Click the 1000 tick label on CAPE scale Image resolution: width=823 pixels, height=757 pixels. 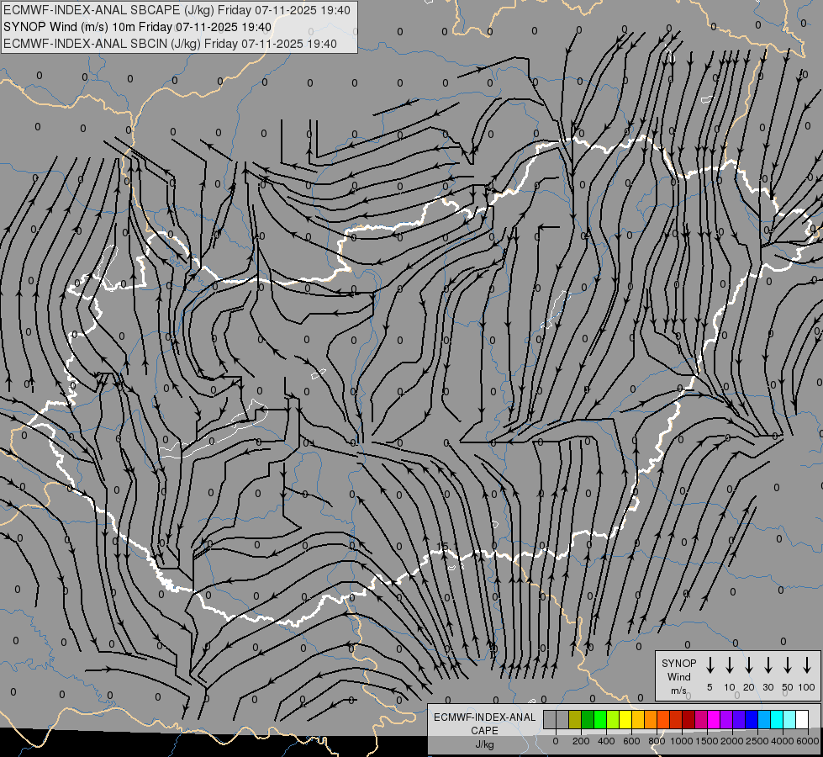tap(682, 741)
